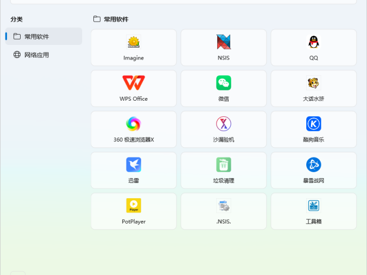Screen dimensions: 367x275
Task: Click the 迅雷 label text
Action: [134, 180]
